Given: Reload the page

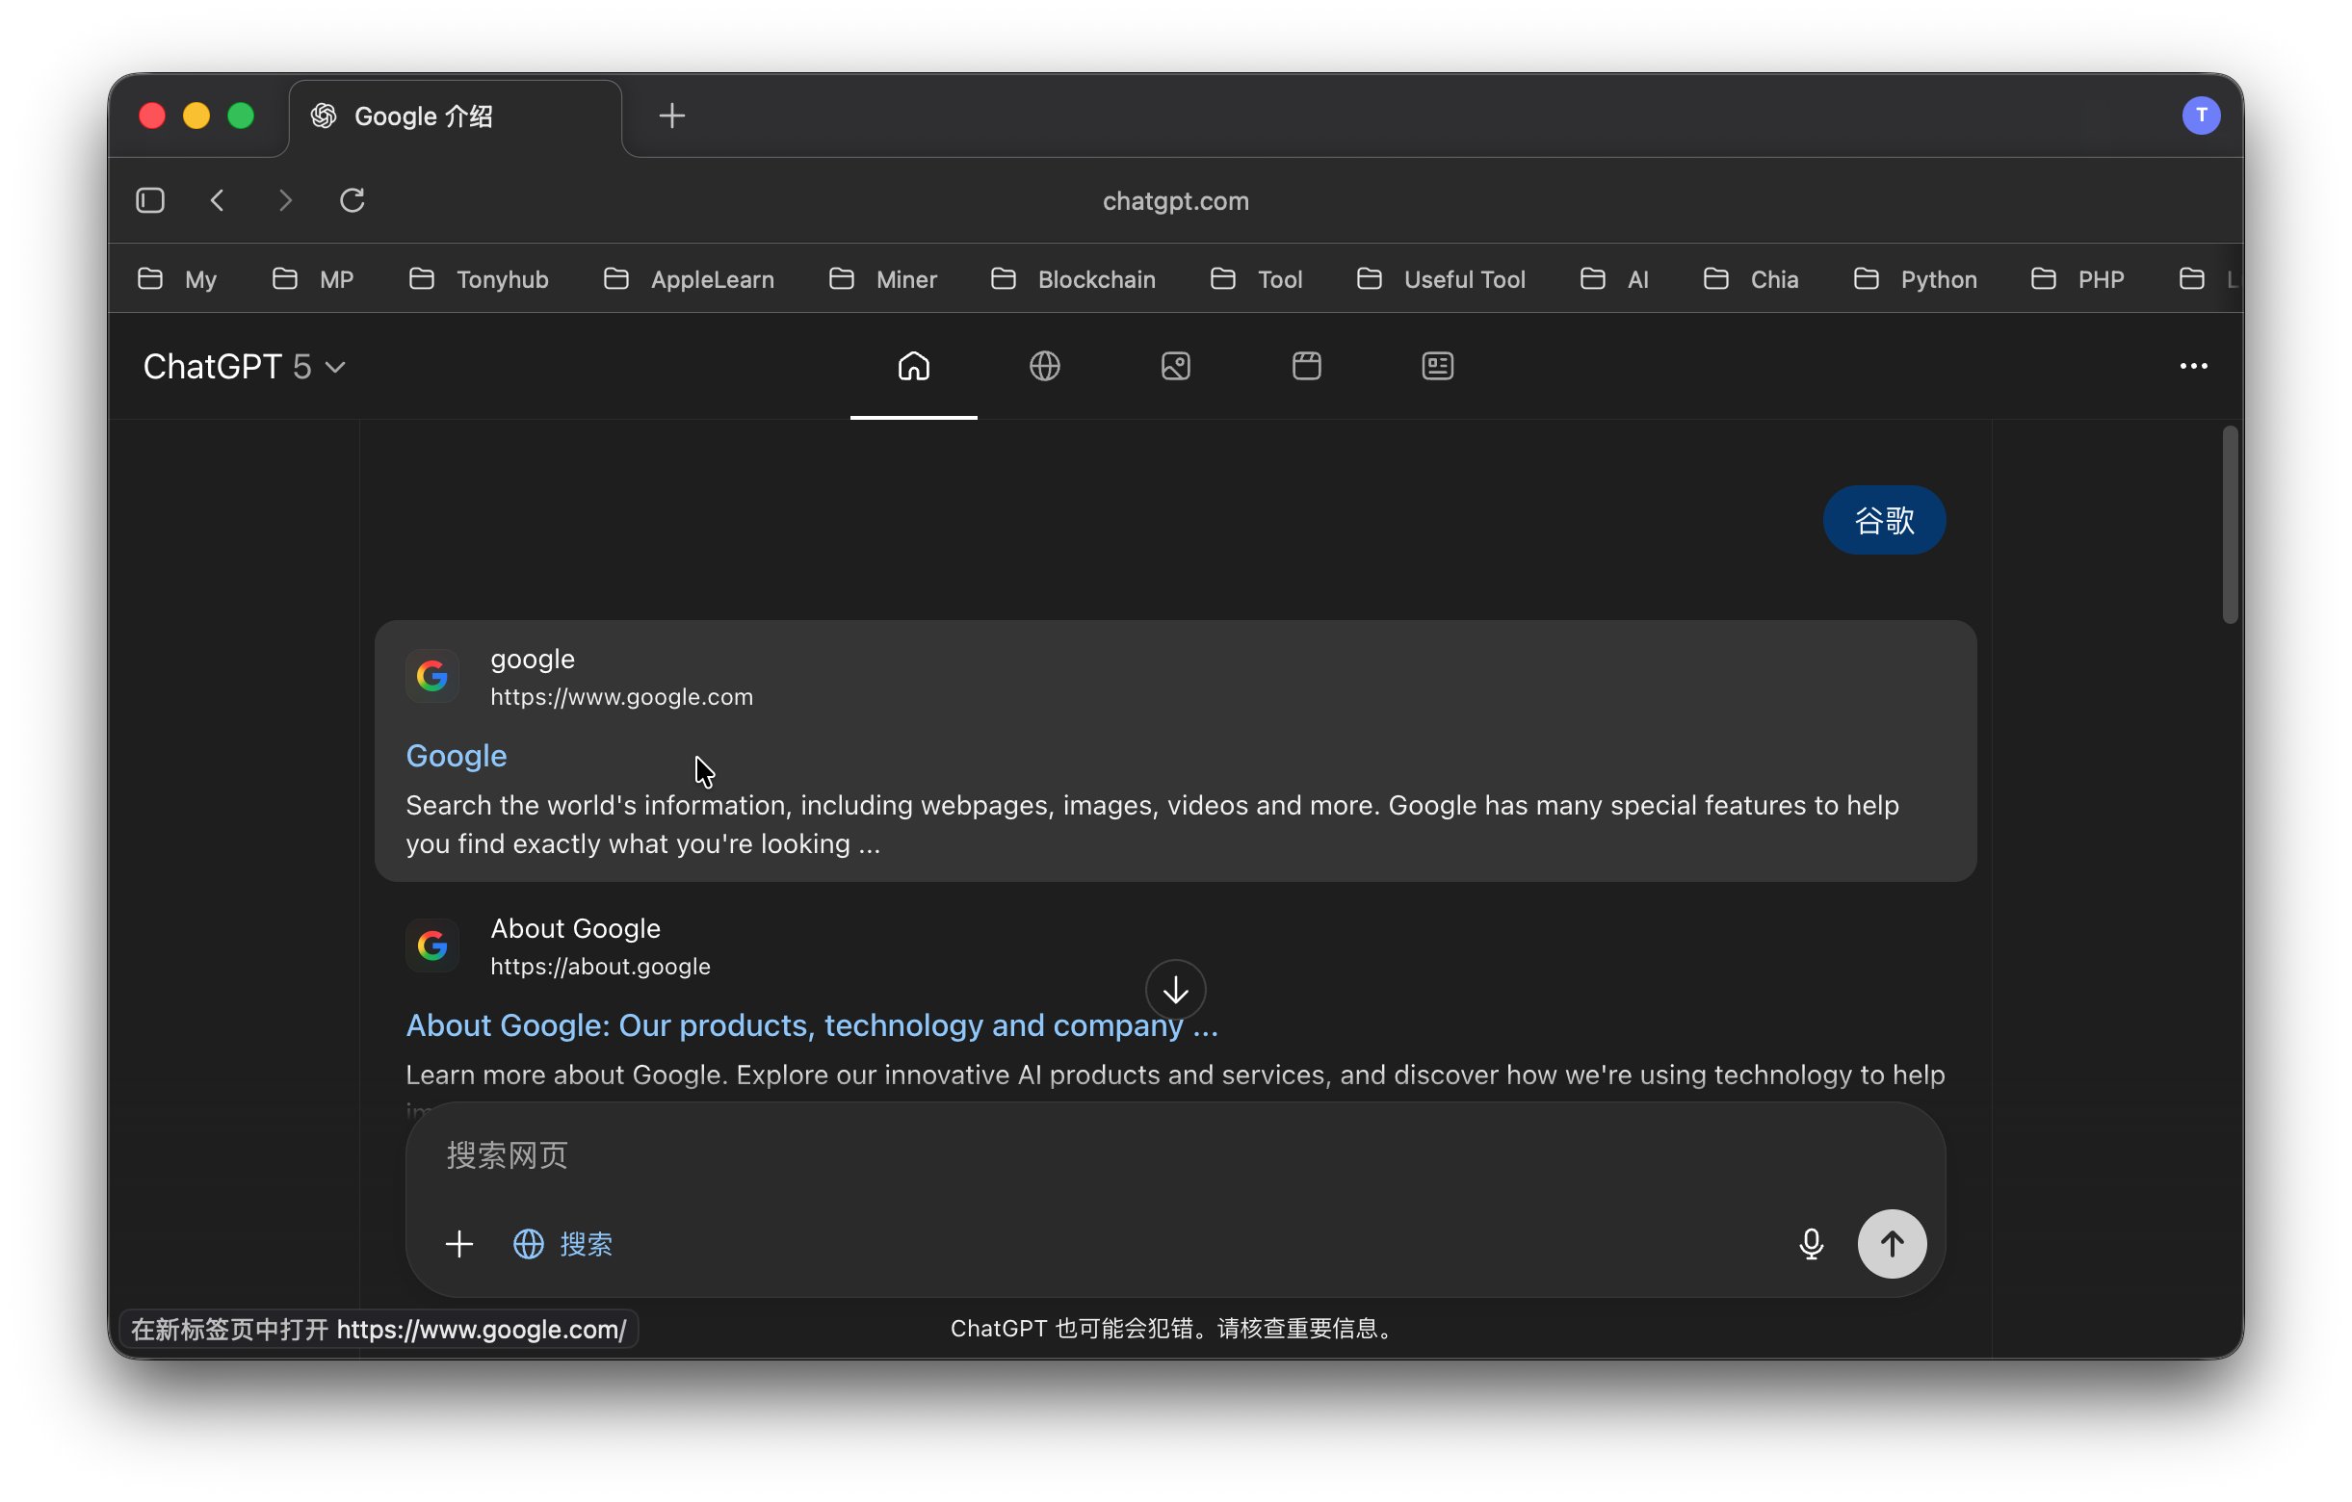Looking at the screenshot, I should (352, 200).
